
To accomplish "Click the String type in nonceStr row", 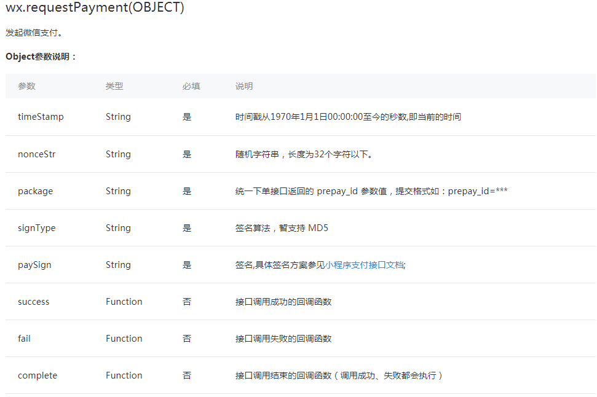I will click(x=118, y=154).
